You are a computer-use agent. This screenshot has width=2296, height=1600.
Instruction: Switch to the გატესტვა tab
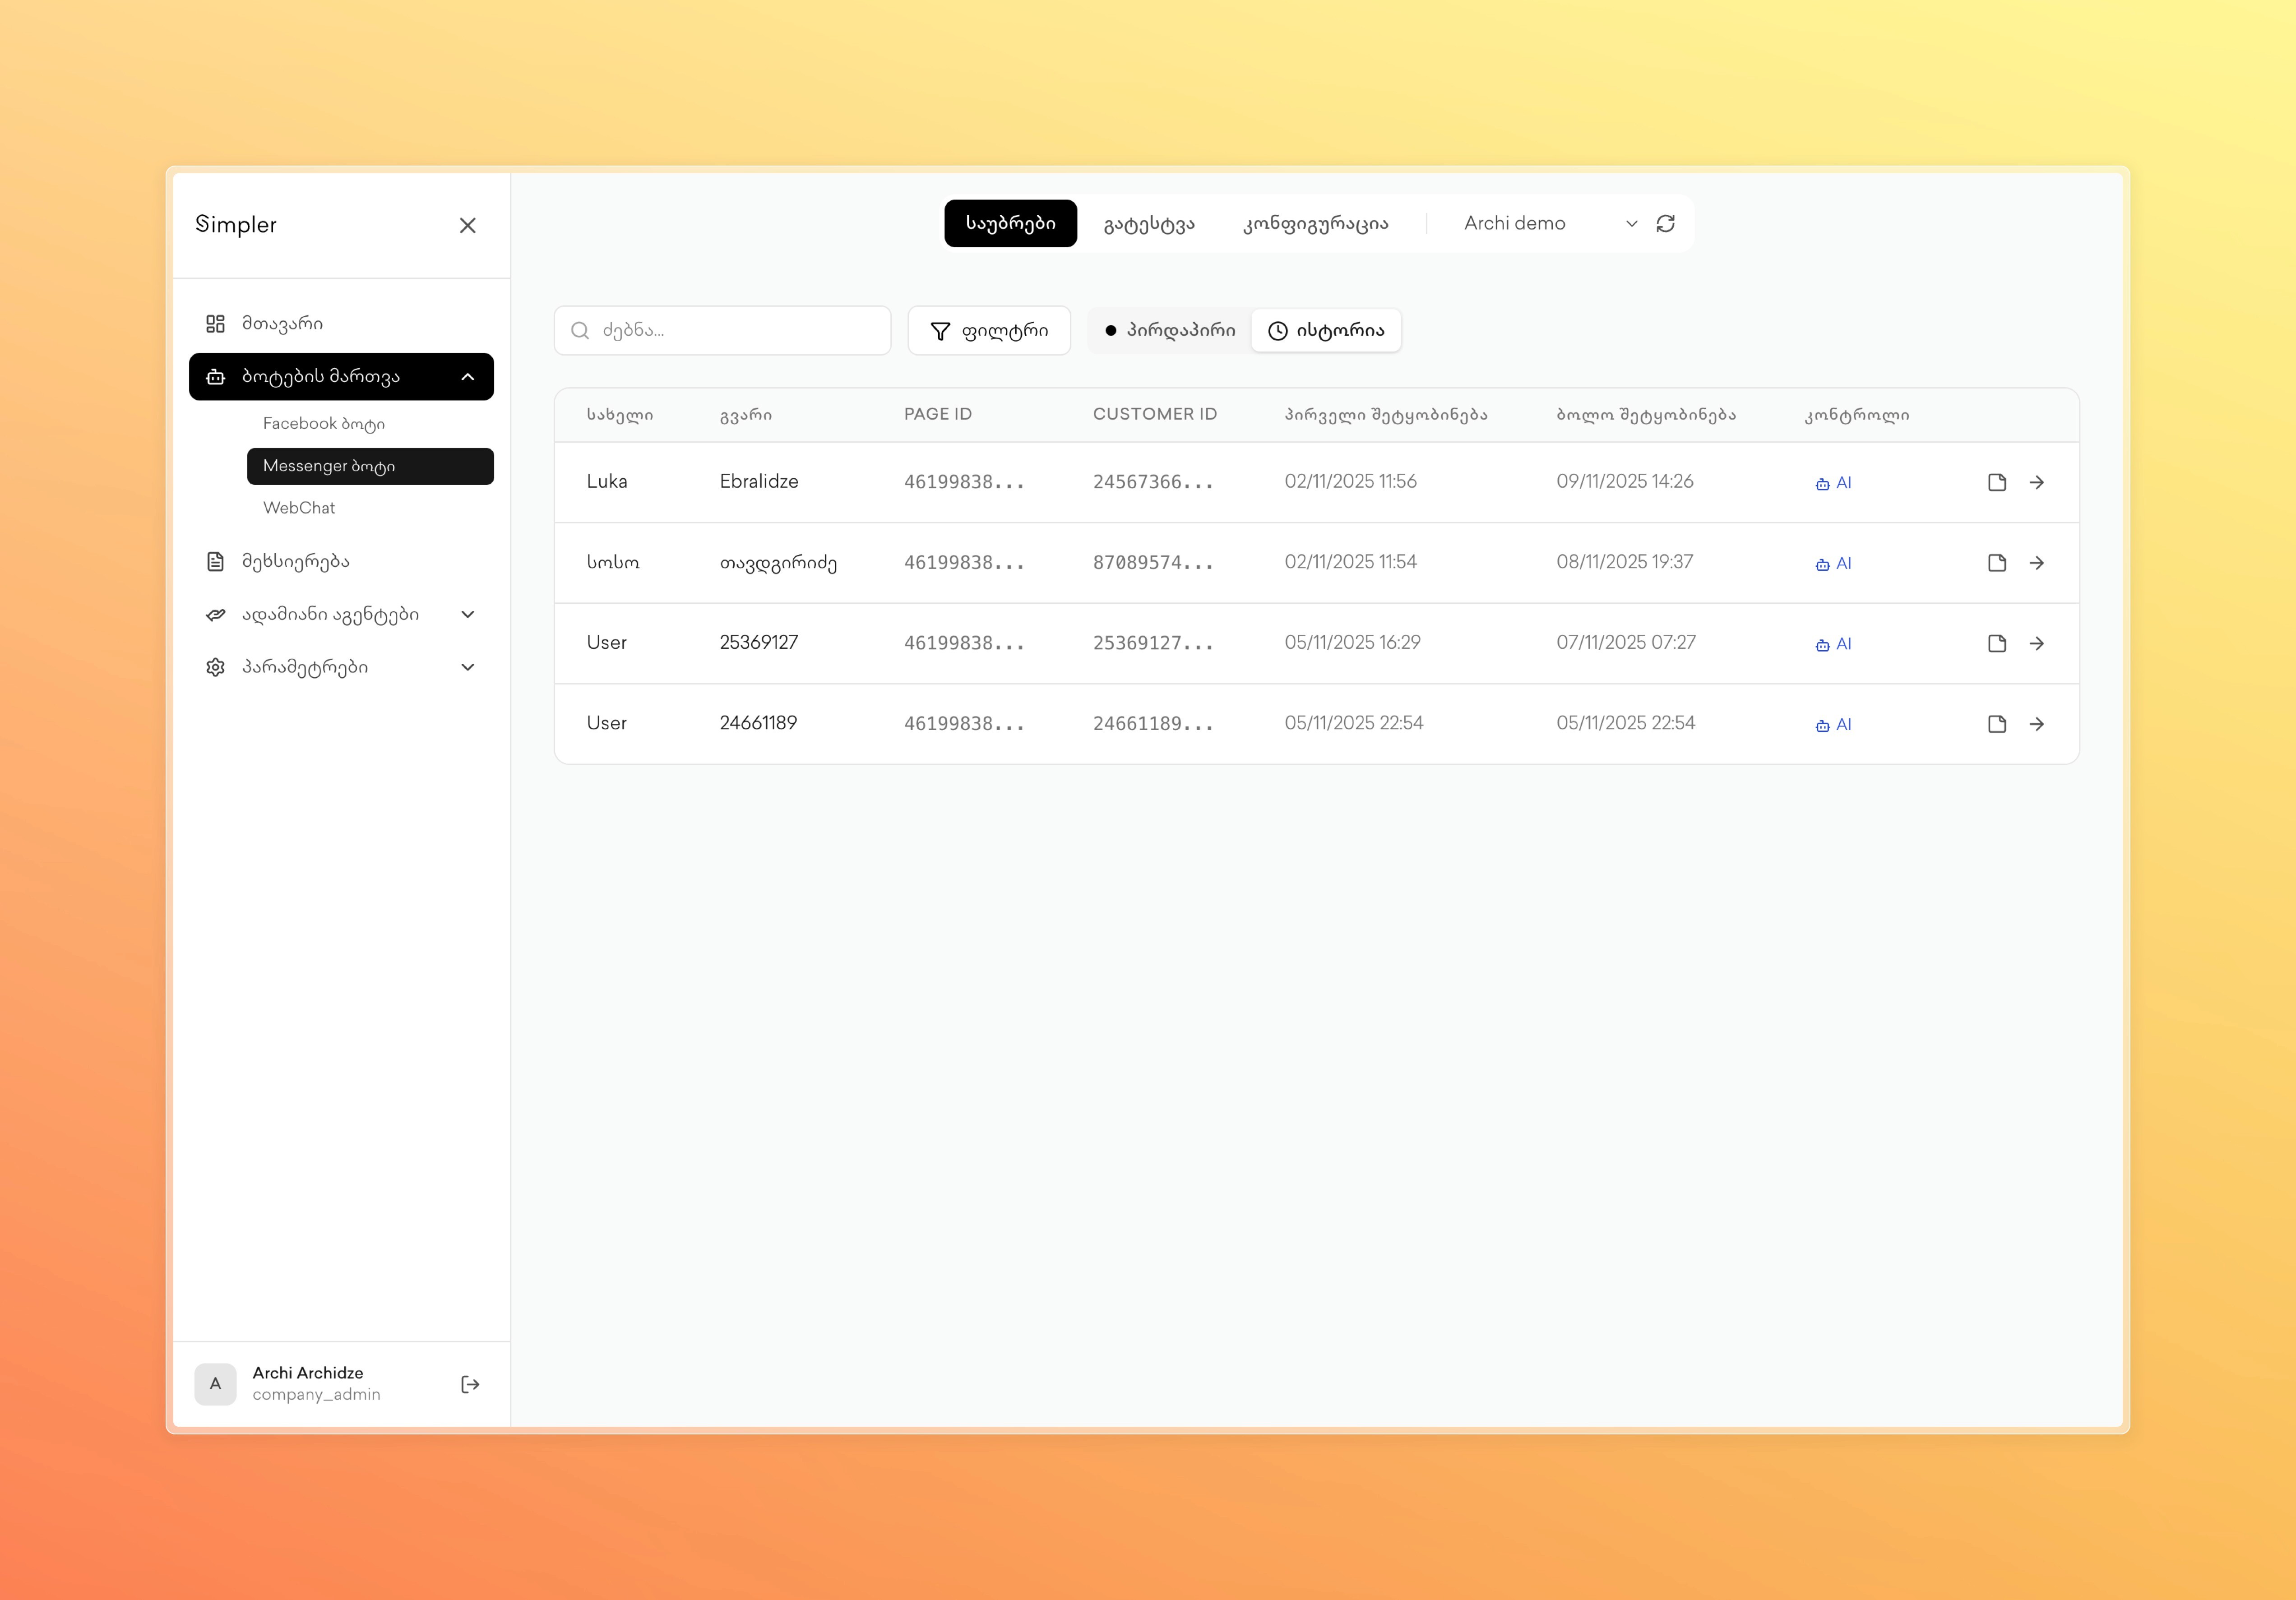(x=1149, y=224)
